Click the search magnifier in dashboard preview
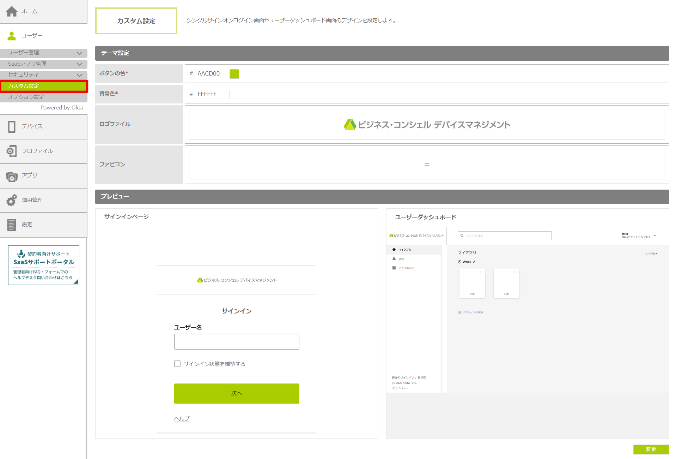Screen dimensions: 677x459 462,236
